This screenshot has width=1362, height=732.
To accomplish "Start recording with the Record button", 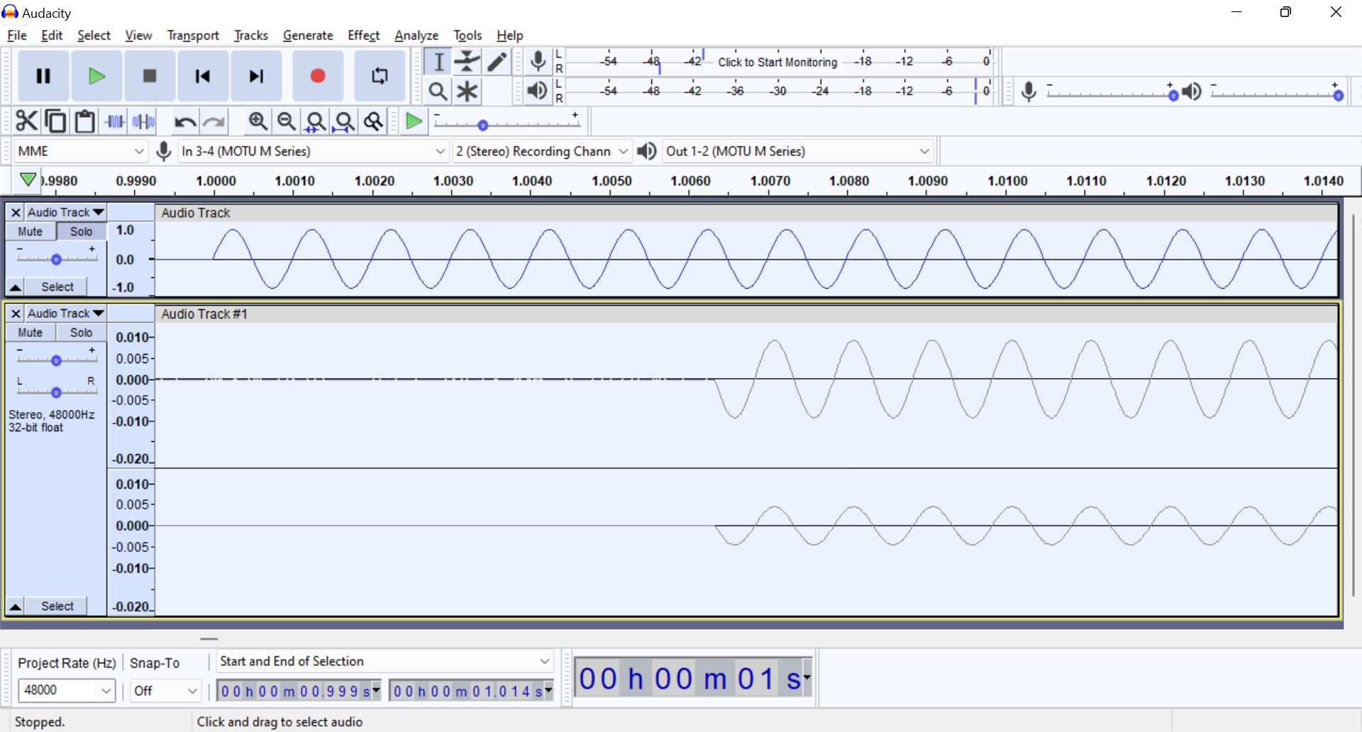I will pyautogui.click(x=318, y=76).
